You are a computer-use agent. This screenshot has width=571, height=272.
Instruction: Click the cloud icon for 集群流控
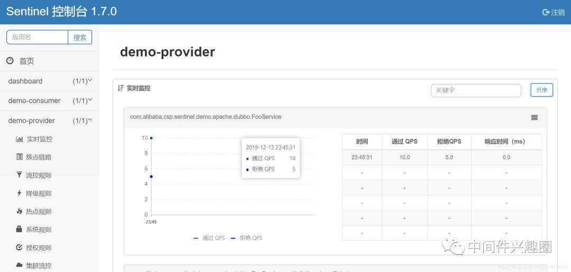(x=20, y=265)
